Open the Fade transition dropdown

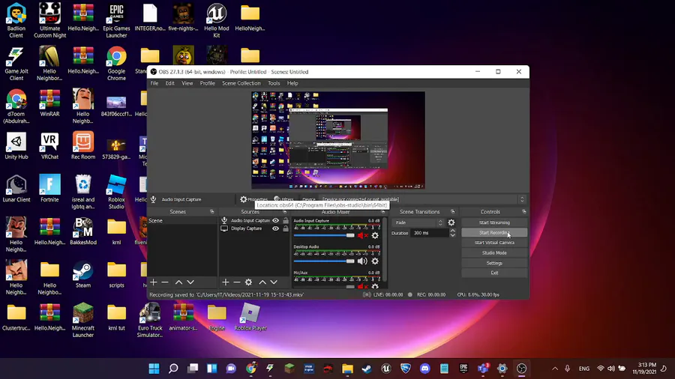tap(418, 222)
